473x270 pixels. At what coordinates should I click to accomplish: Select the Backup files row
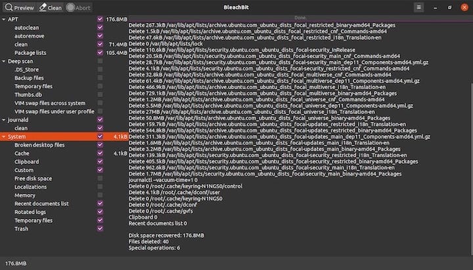(x=64, y=78)
